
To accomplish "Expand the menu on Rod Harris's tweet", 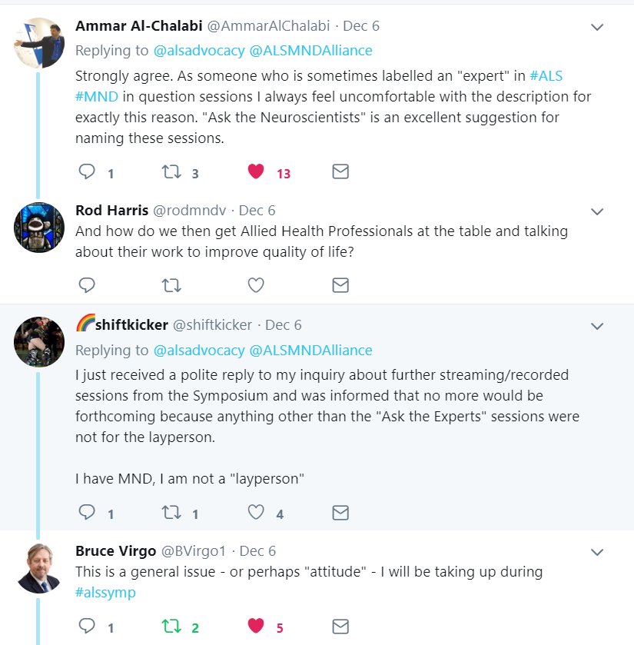I will 597,211.
